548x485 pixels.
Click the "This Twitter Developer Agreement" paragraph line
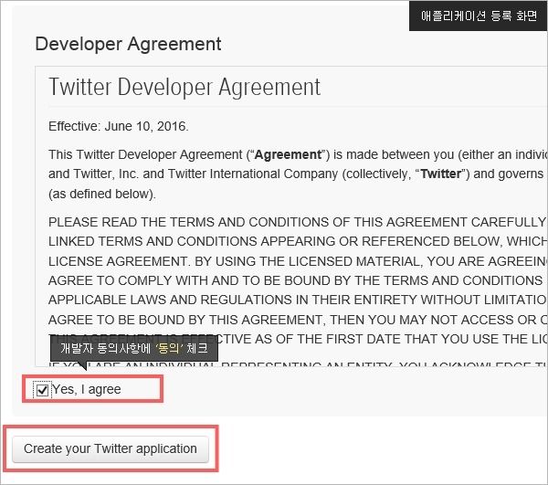[x=298, y=154]
